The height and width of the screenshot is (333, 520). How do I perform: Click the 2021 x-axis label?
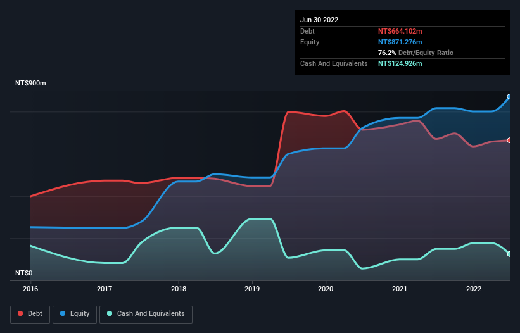coord(400,289)
